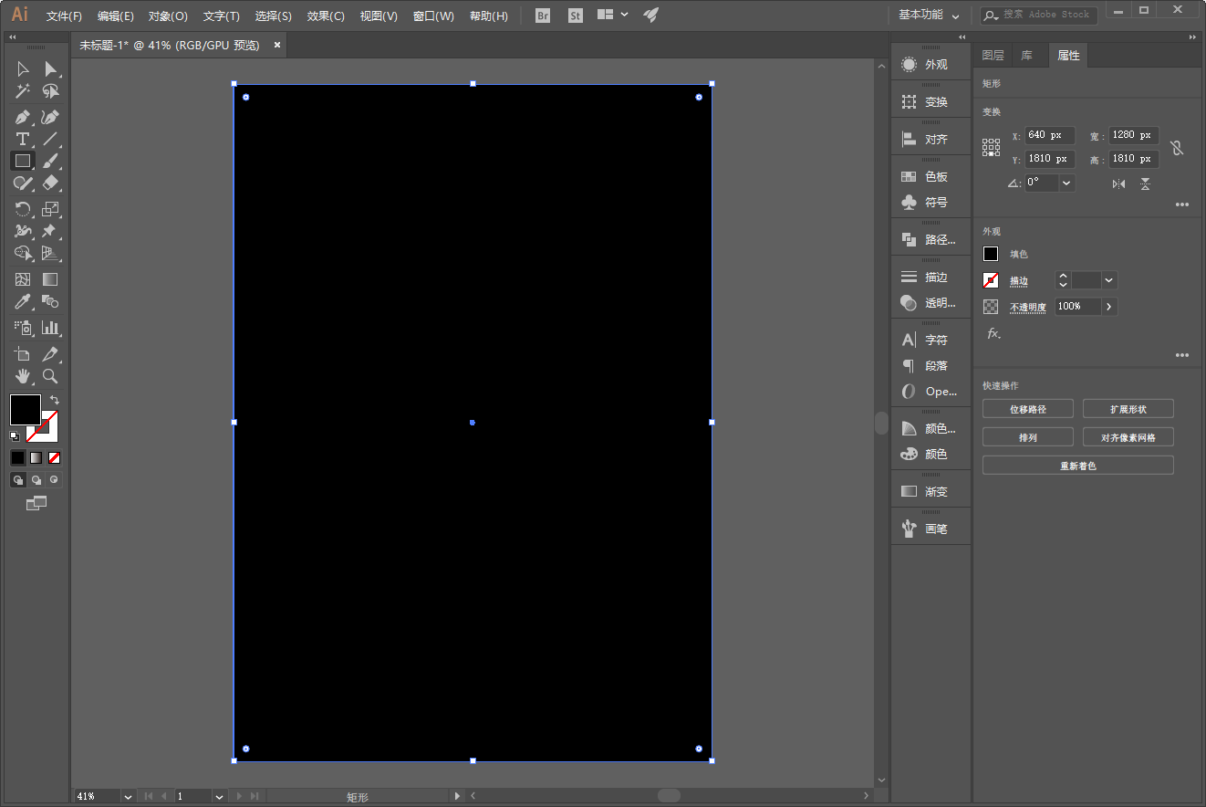Click the 扩展形状 button
This screenshot has height=807, width=1206.
1128,409
